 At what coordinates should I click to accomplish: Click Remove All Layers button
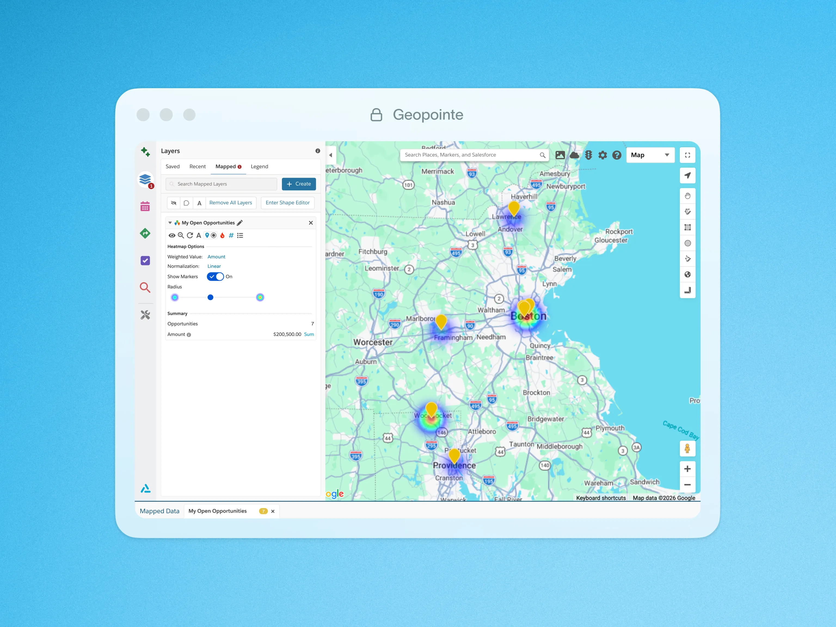(230, 203)
